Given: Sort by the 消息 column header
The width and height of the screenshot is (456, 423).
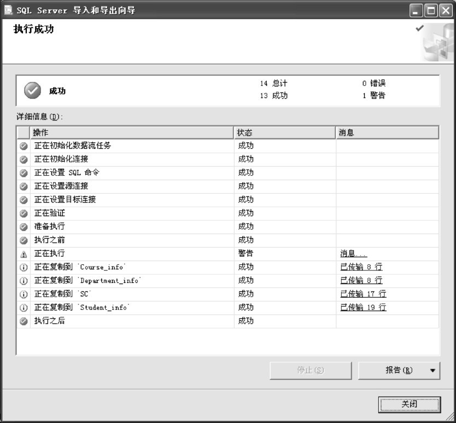Looking at the screenshot, I should pos(387,133).
